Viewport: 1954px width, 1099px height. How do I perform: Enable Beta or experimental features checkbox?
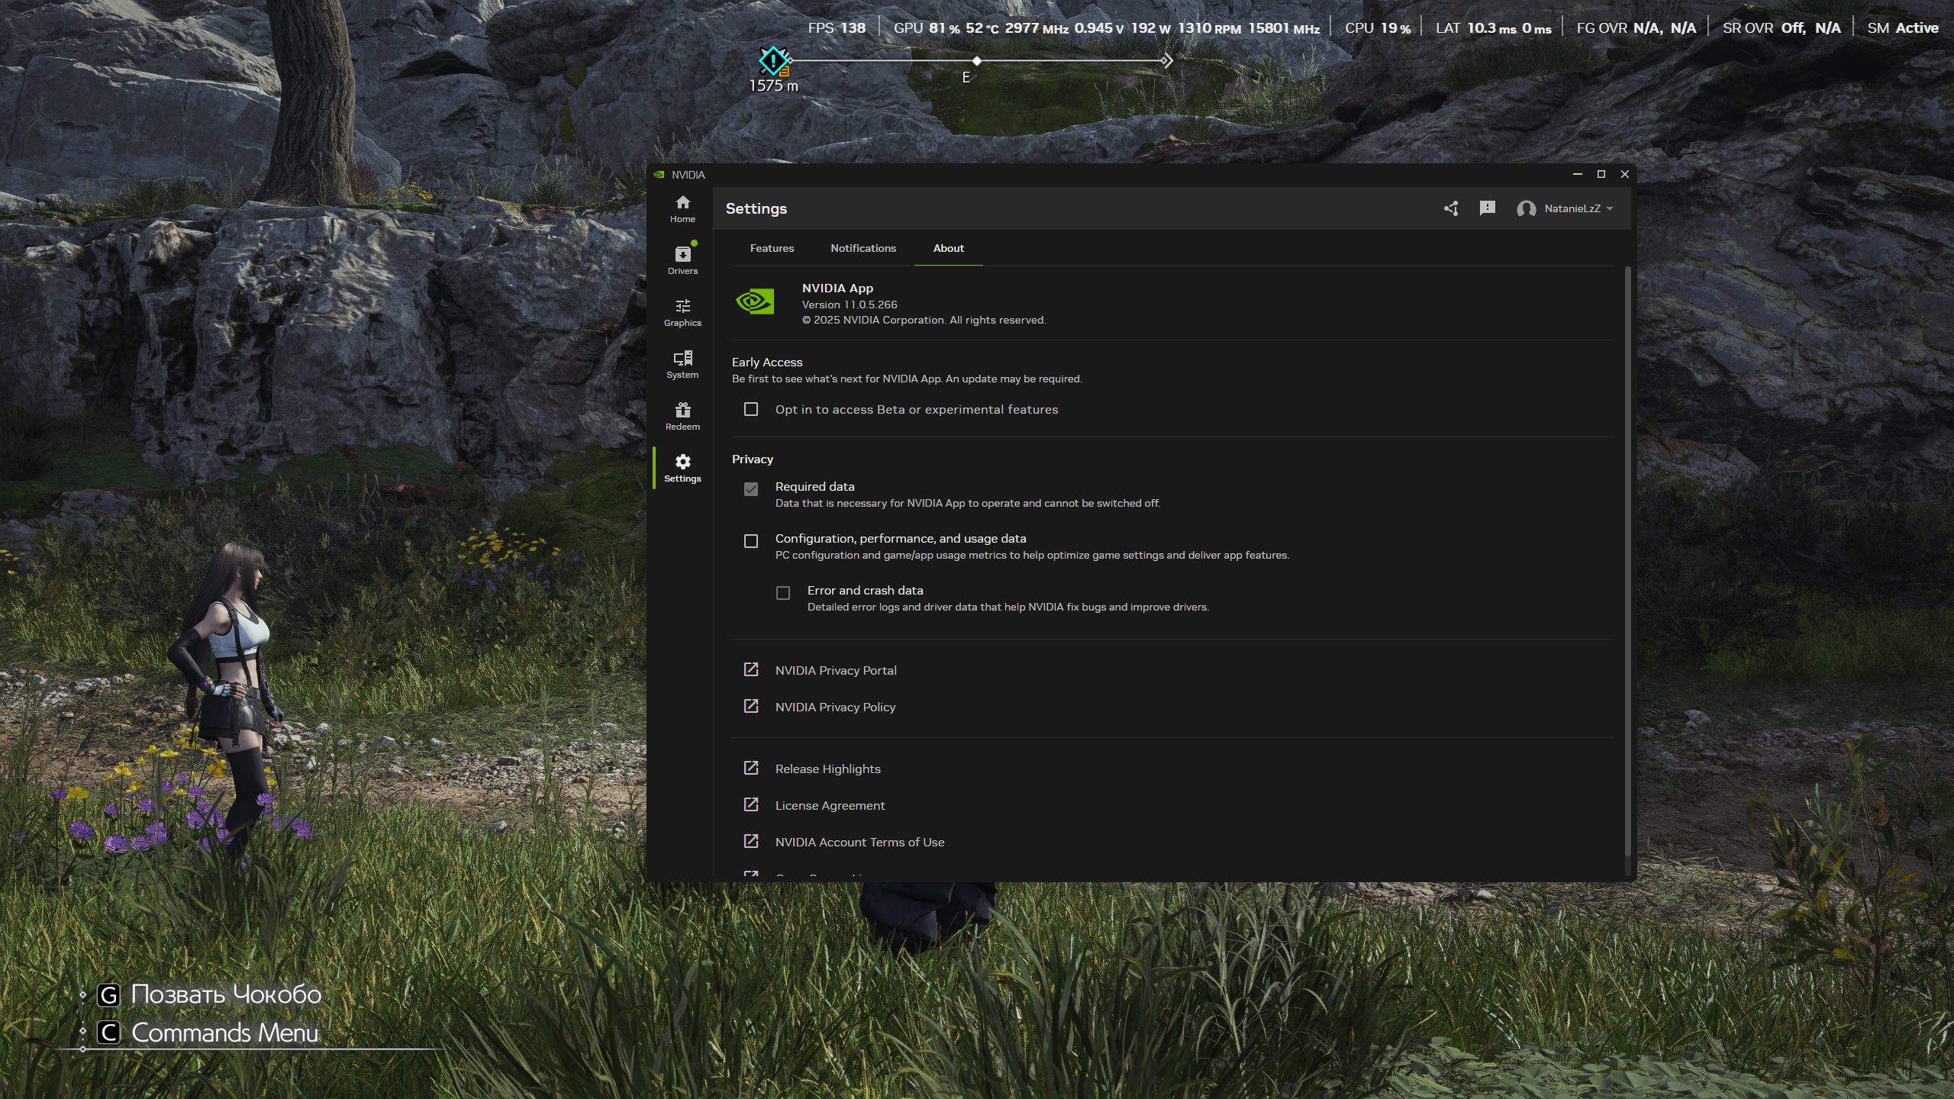751,410
